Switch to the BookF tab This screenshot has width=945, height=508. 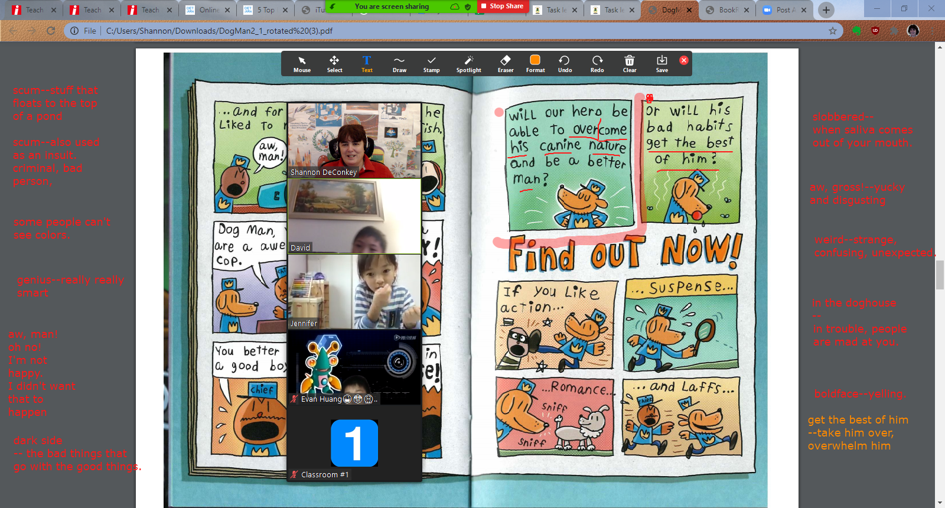728,10
